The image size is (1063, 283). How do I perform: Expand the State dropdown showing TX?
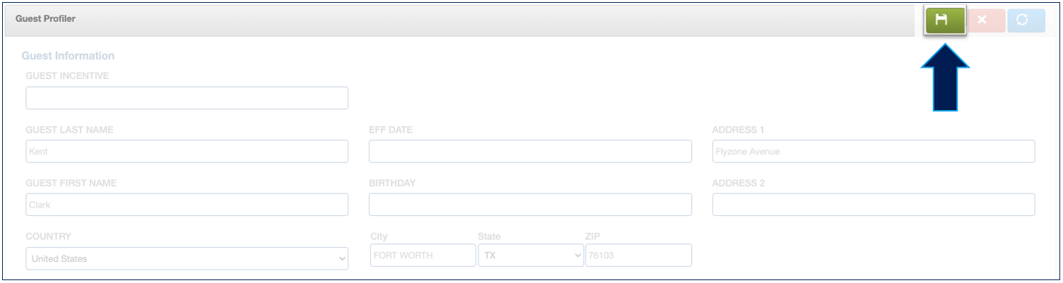531,255
